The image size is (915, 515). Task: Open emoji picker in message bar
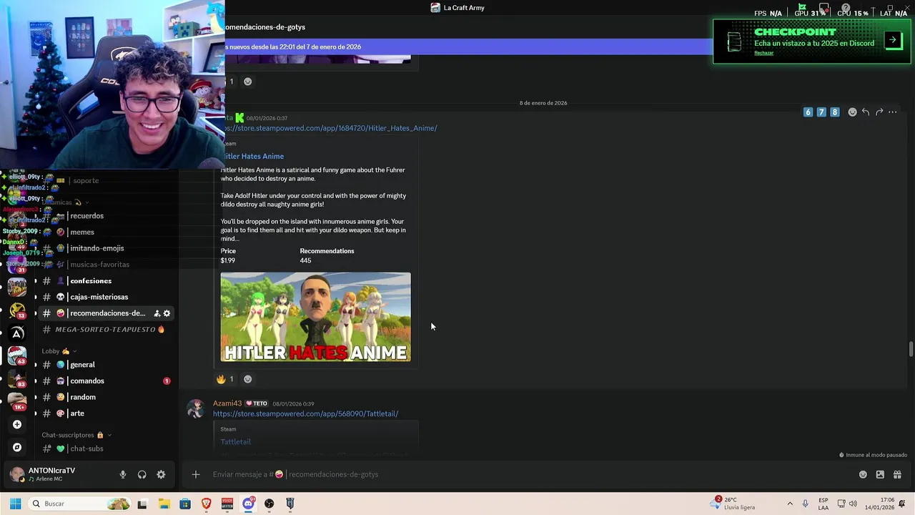click(863, 474)
